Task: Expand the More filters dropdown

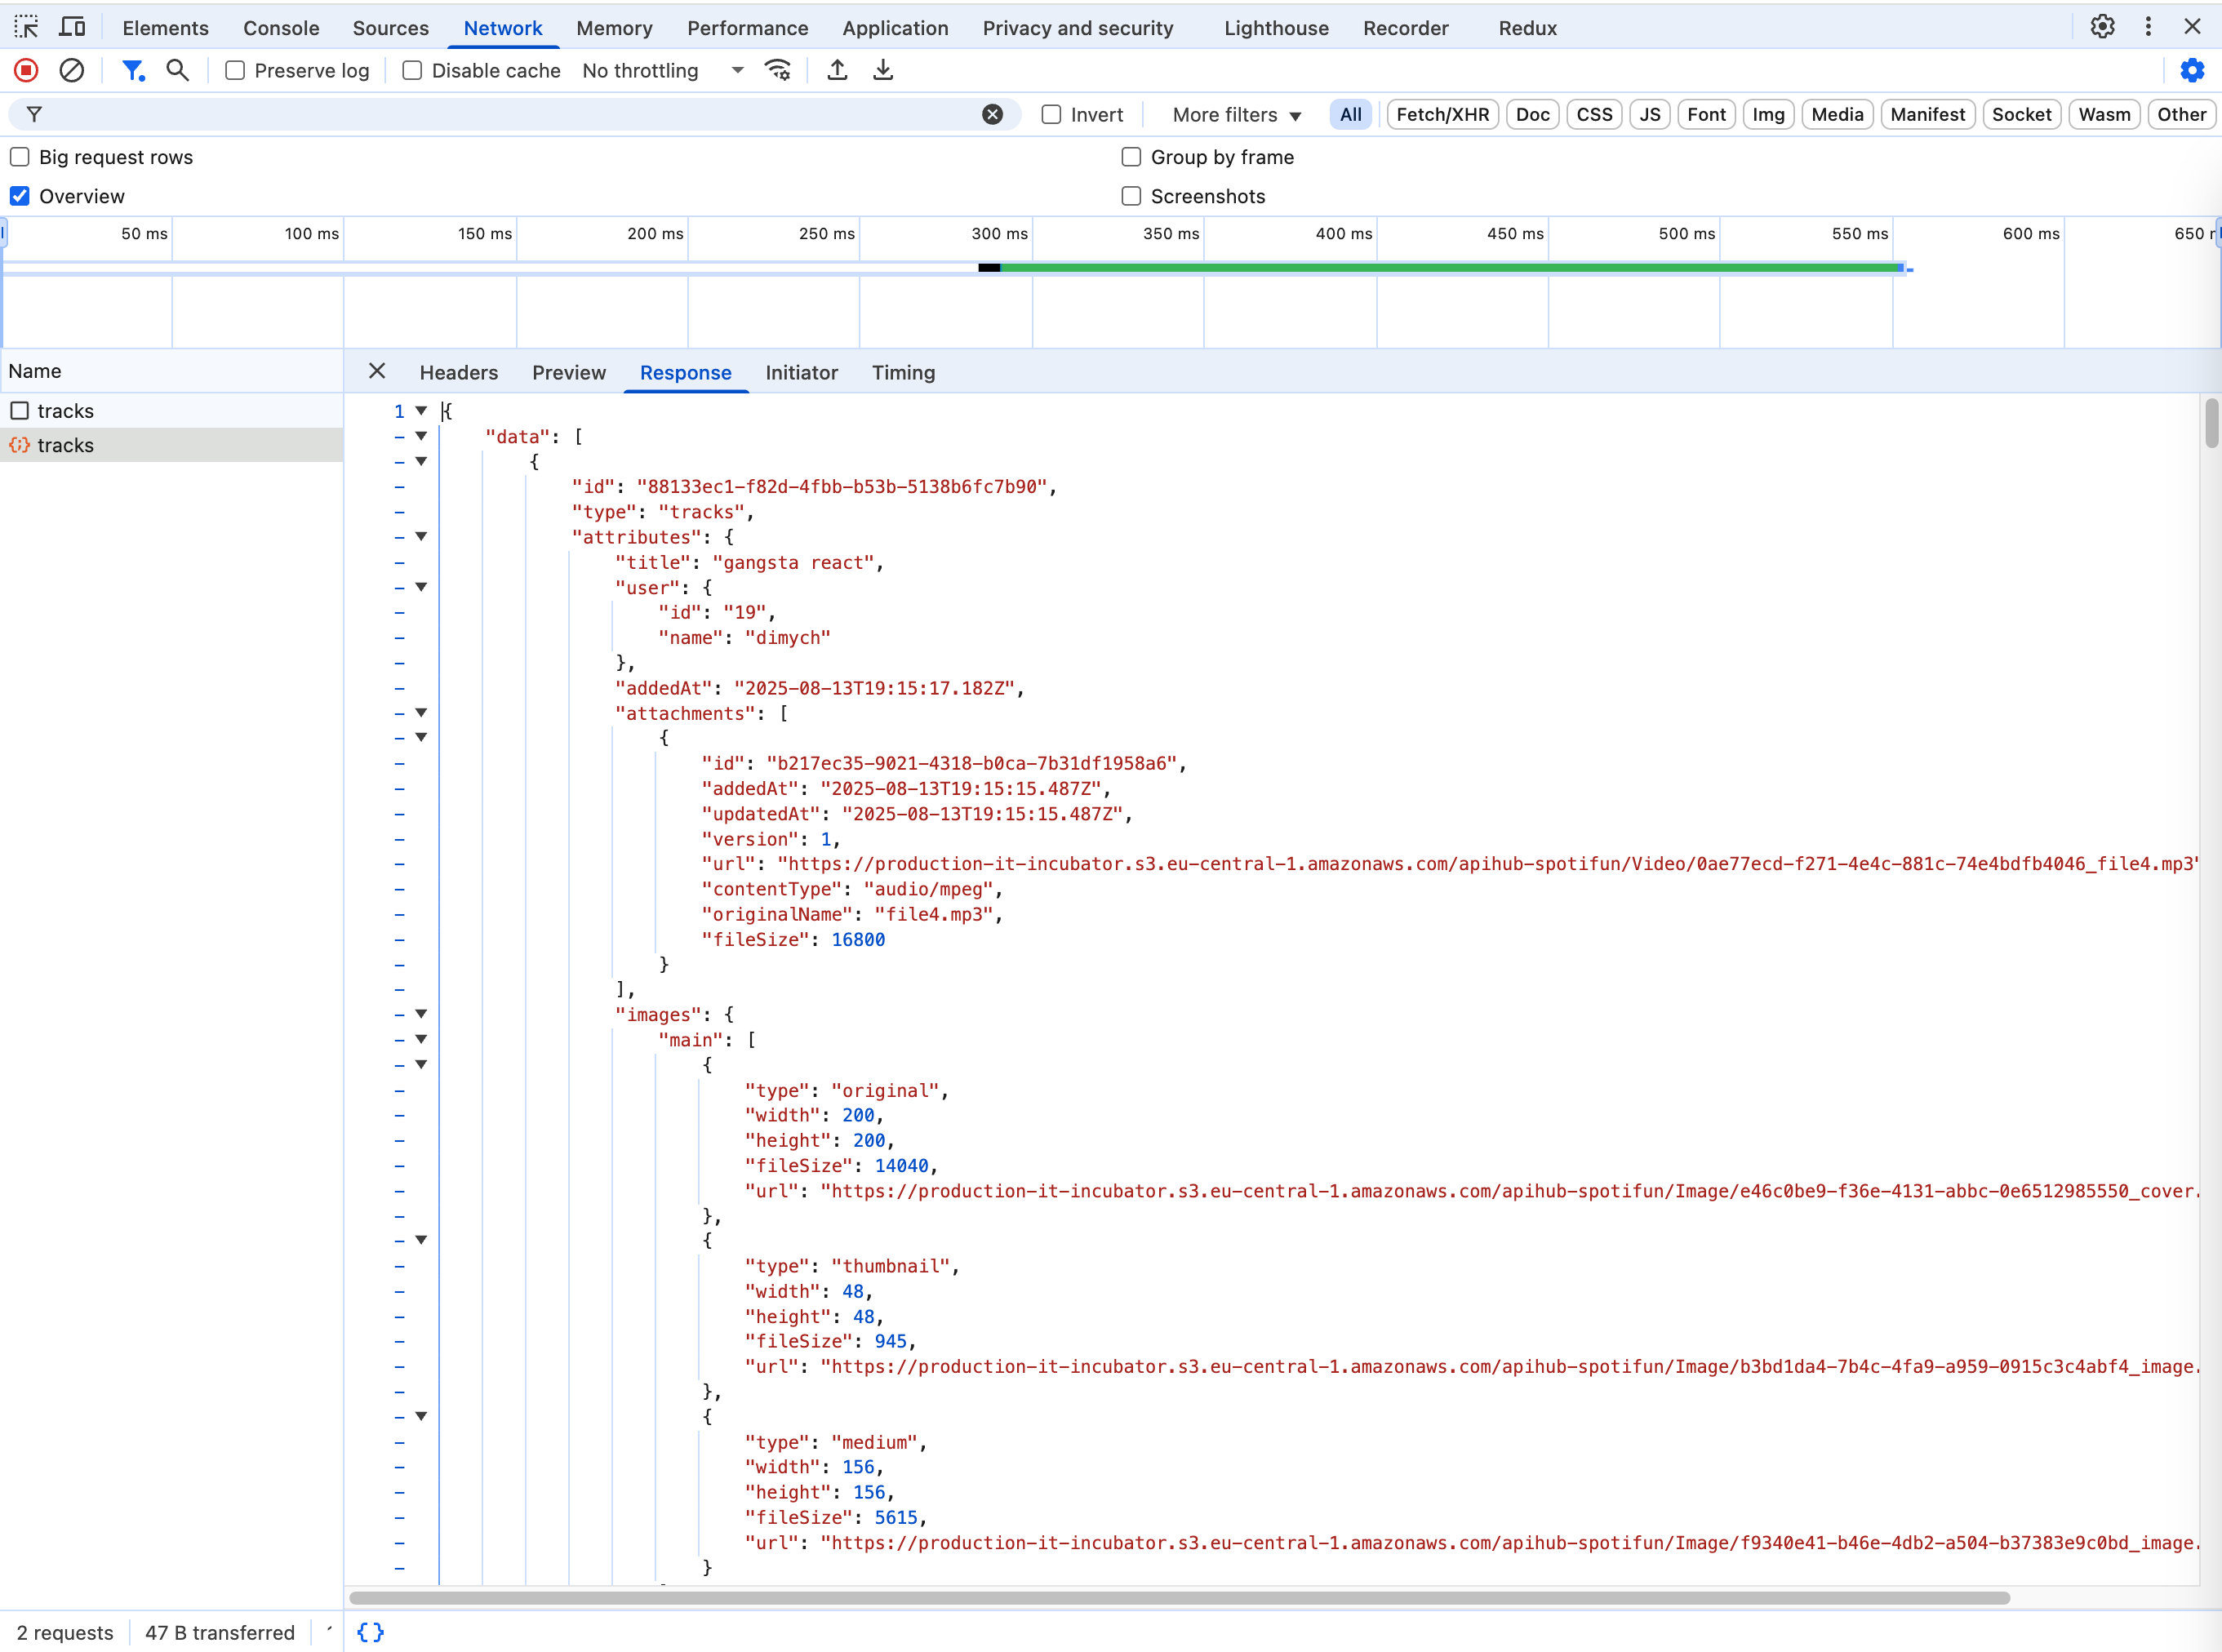Action: (x=1236, y=115)
